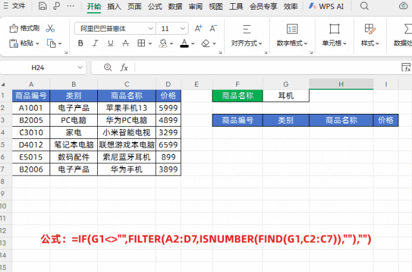Screen dimensions: 412x272
Task: Expand the borders dropdown arrow
Action: pyautogui.click(x=150, y=43)
